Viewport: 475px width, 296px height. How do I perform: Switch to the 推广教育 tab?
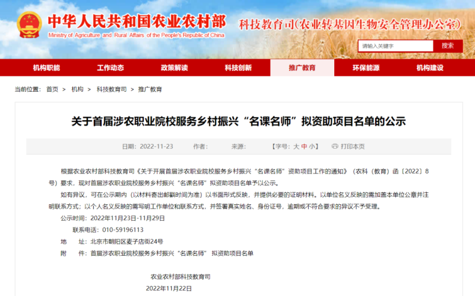(302, 67)
